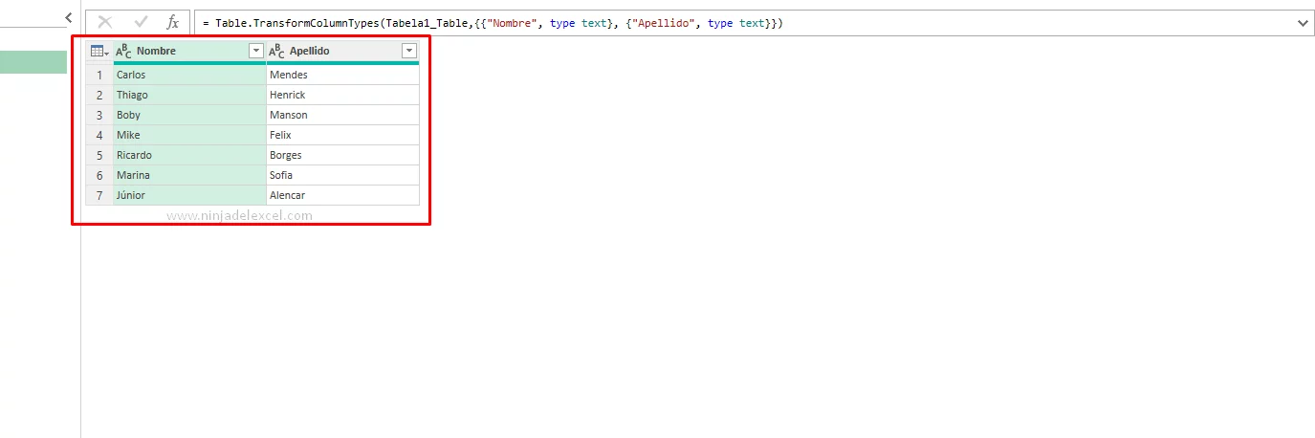Image resolution: width=1315 pixels, height=438 pixels.
Task: Select the Nombre column header
Action: pyautogui.click(x=189, y=51)
